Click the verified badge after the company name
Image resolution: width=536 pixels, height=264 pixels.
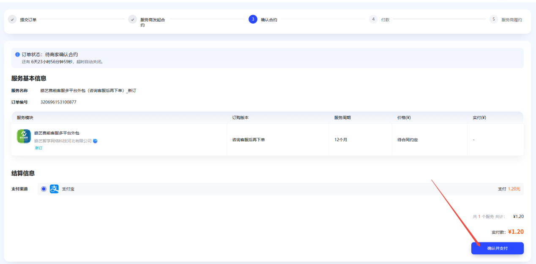point(95,141)
